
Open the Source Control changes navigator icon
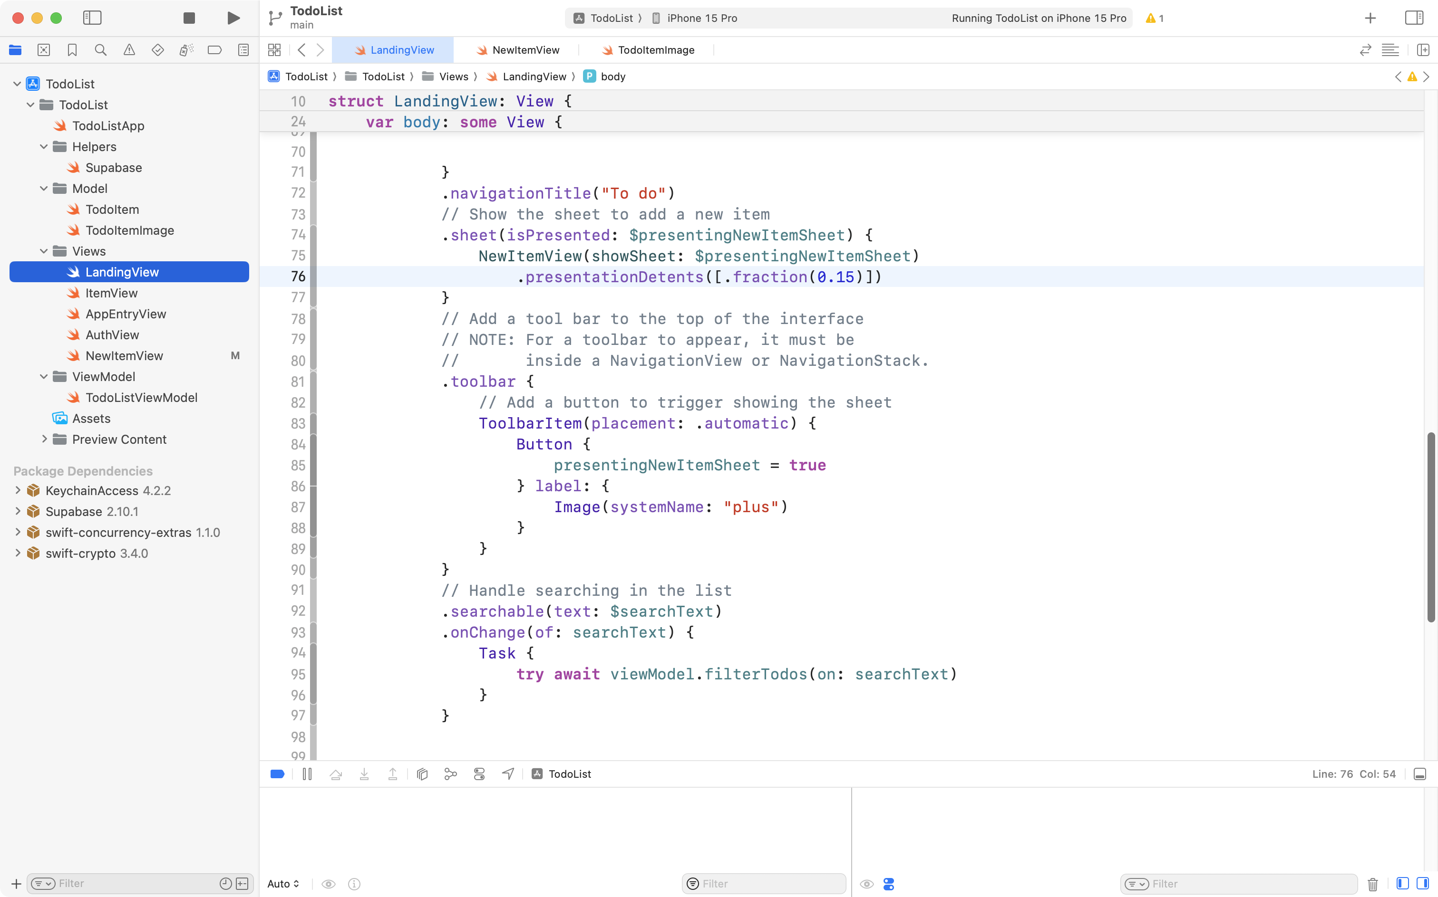(44, 50)
